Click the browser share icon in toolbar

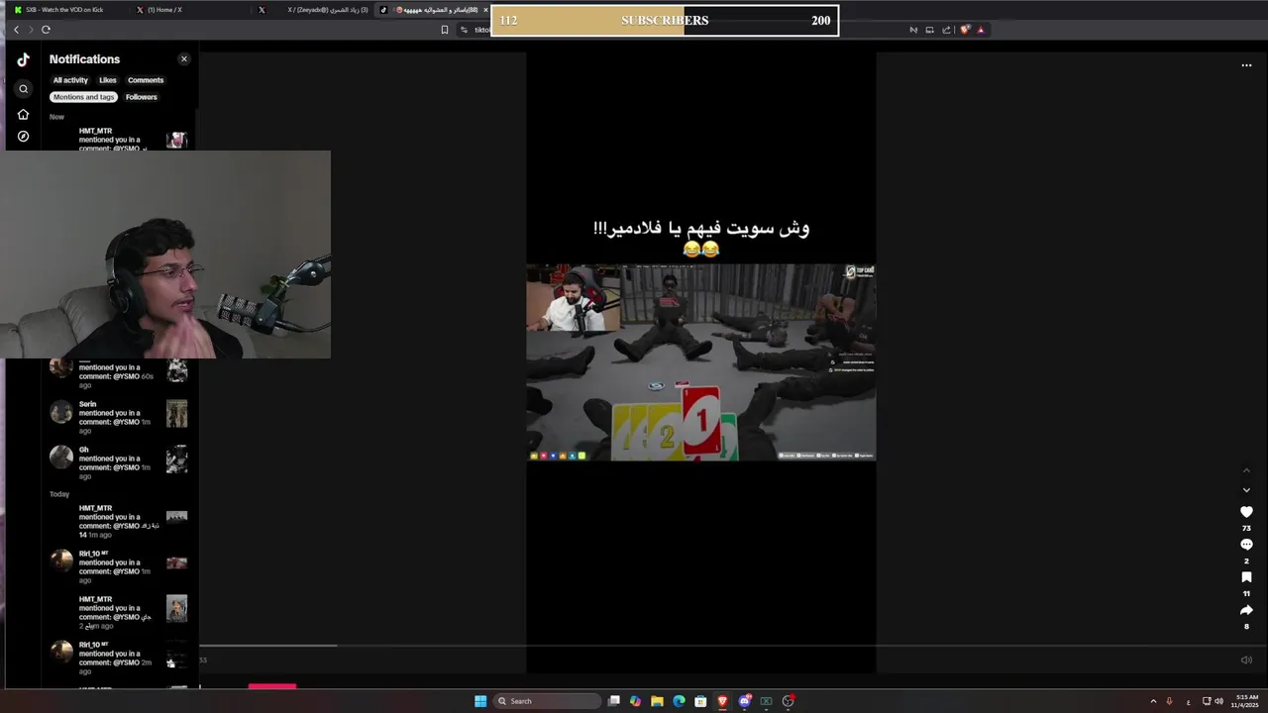tap(946, 30)
